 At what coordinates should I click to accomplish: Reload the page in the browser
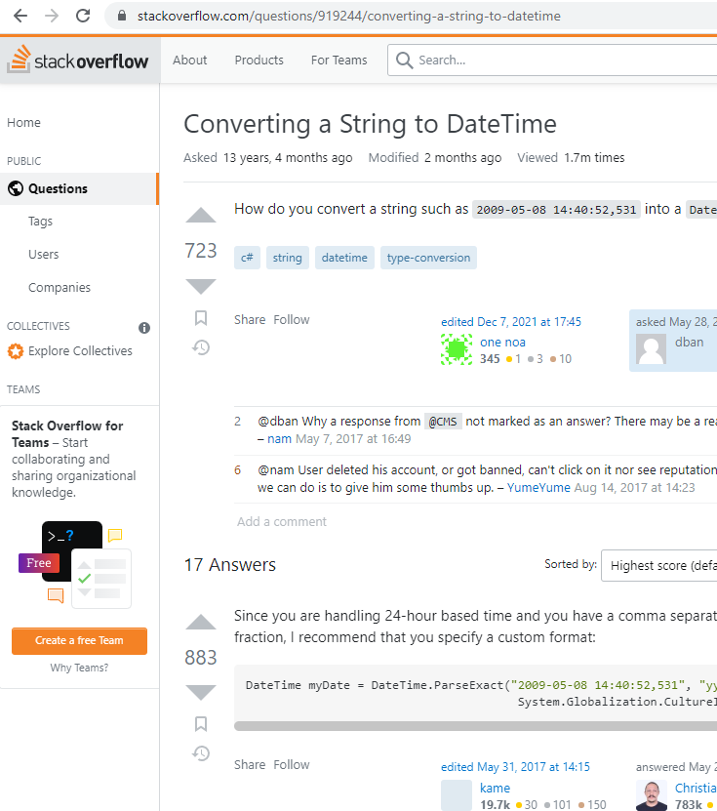coord(83,17)
